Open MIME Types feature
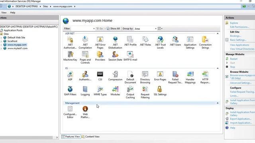Image resolution: width=255 pixels, height=143 pixels. tap(100, 91)
